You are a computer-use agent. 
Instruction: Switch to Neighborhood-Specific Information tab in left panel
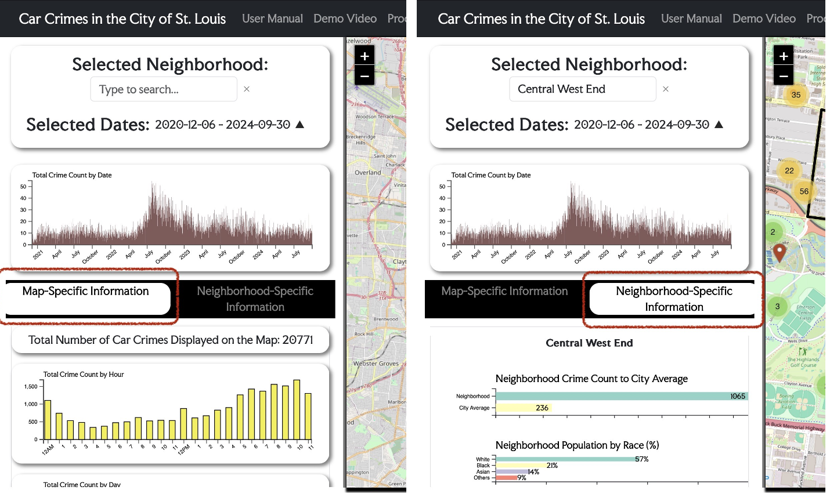click(x=255, y=299)
